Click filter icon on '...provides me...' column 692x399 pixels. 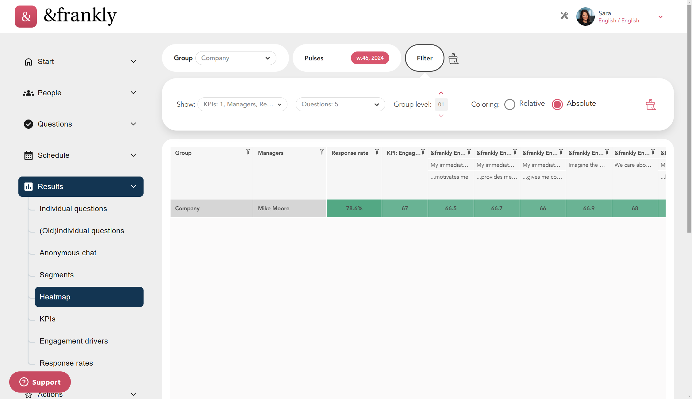[x=515, y=152]
